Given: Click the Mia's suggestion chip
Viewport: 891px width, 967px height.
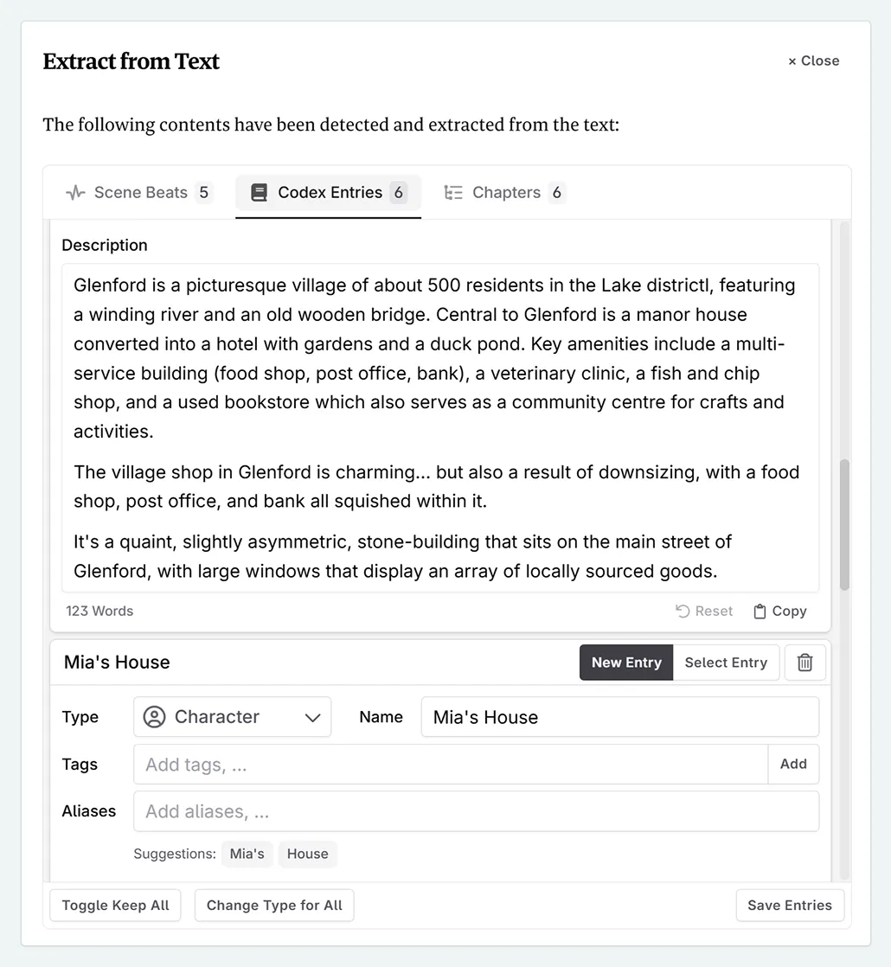Looking at the screenshot, I should coord(247,854).
